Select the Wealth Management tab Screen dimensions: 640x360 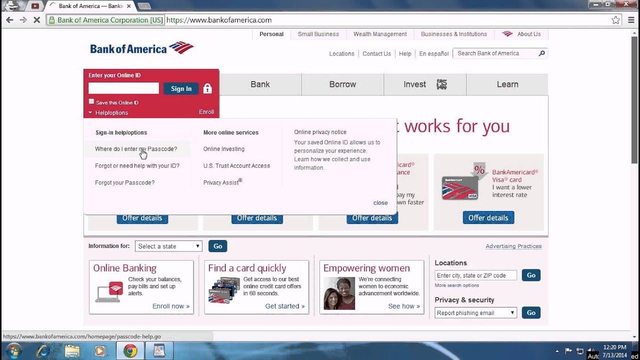[380, 34]
